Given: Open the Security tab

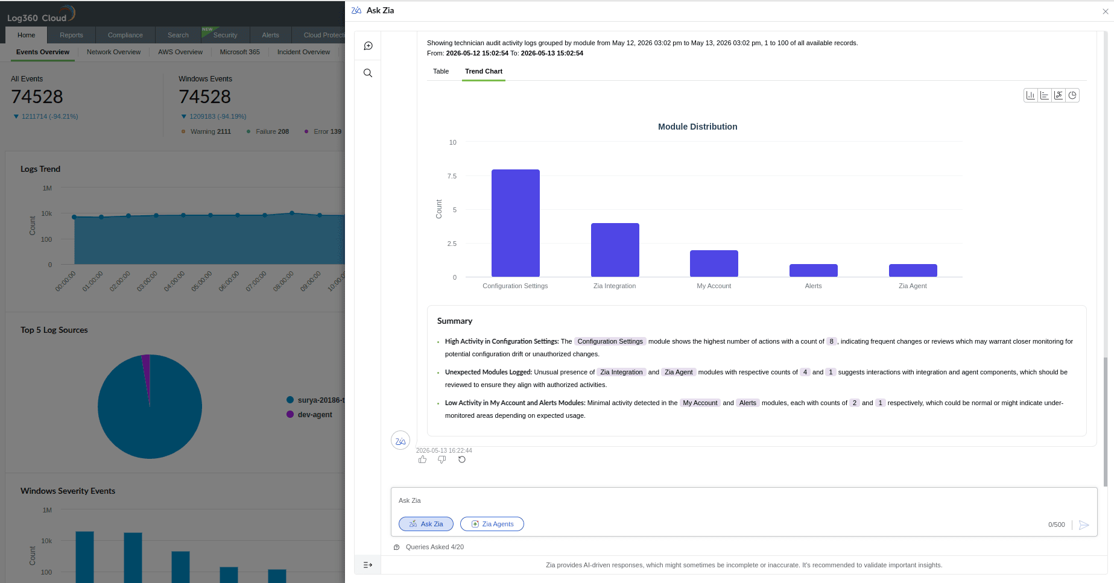Looking at the screenshot, I should click(225, 35).
